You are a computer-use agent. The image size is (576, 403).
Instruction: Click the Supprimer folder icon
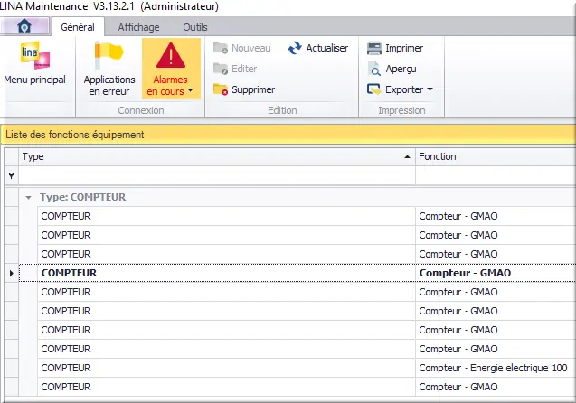click(x=220, y=89)
